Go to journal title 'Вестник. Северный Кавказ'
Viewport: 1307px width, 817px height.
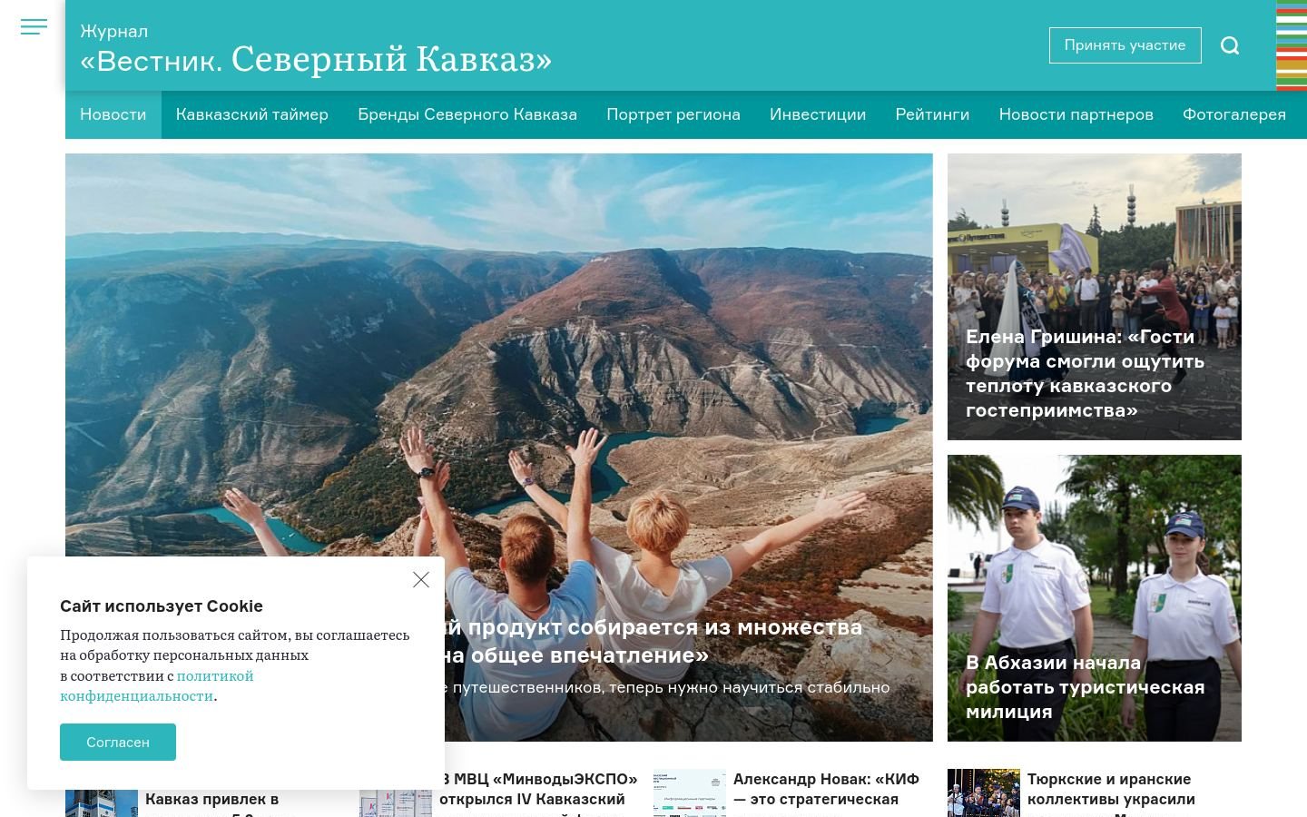pyautogui.click(x=316, y=59)
